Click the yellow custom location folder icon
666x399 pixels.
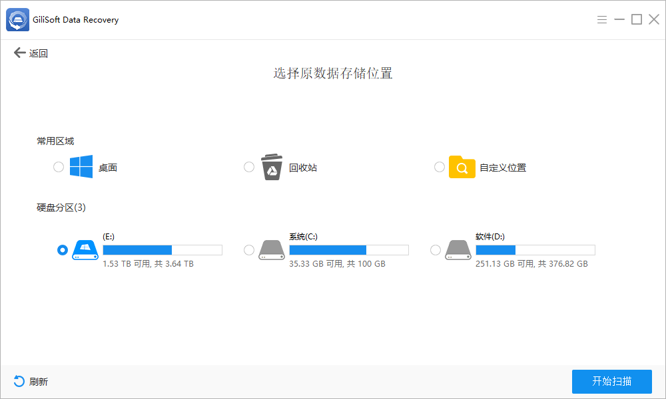462,167
